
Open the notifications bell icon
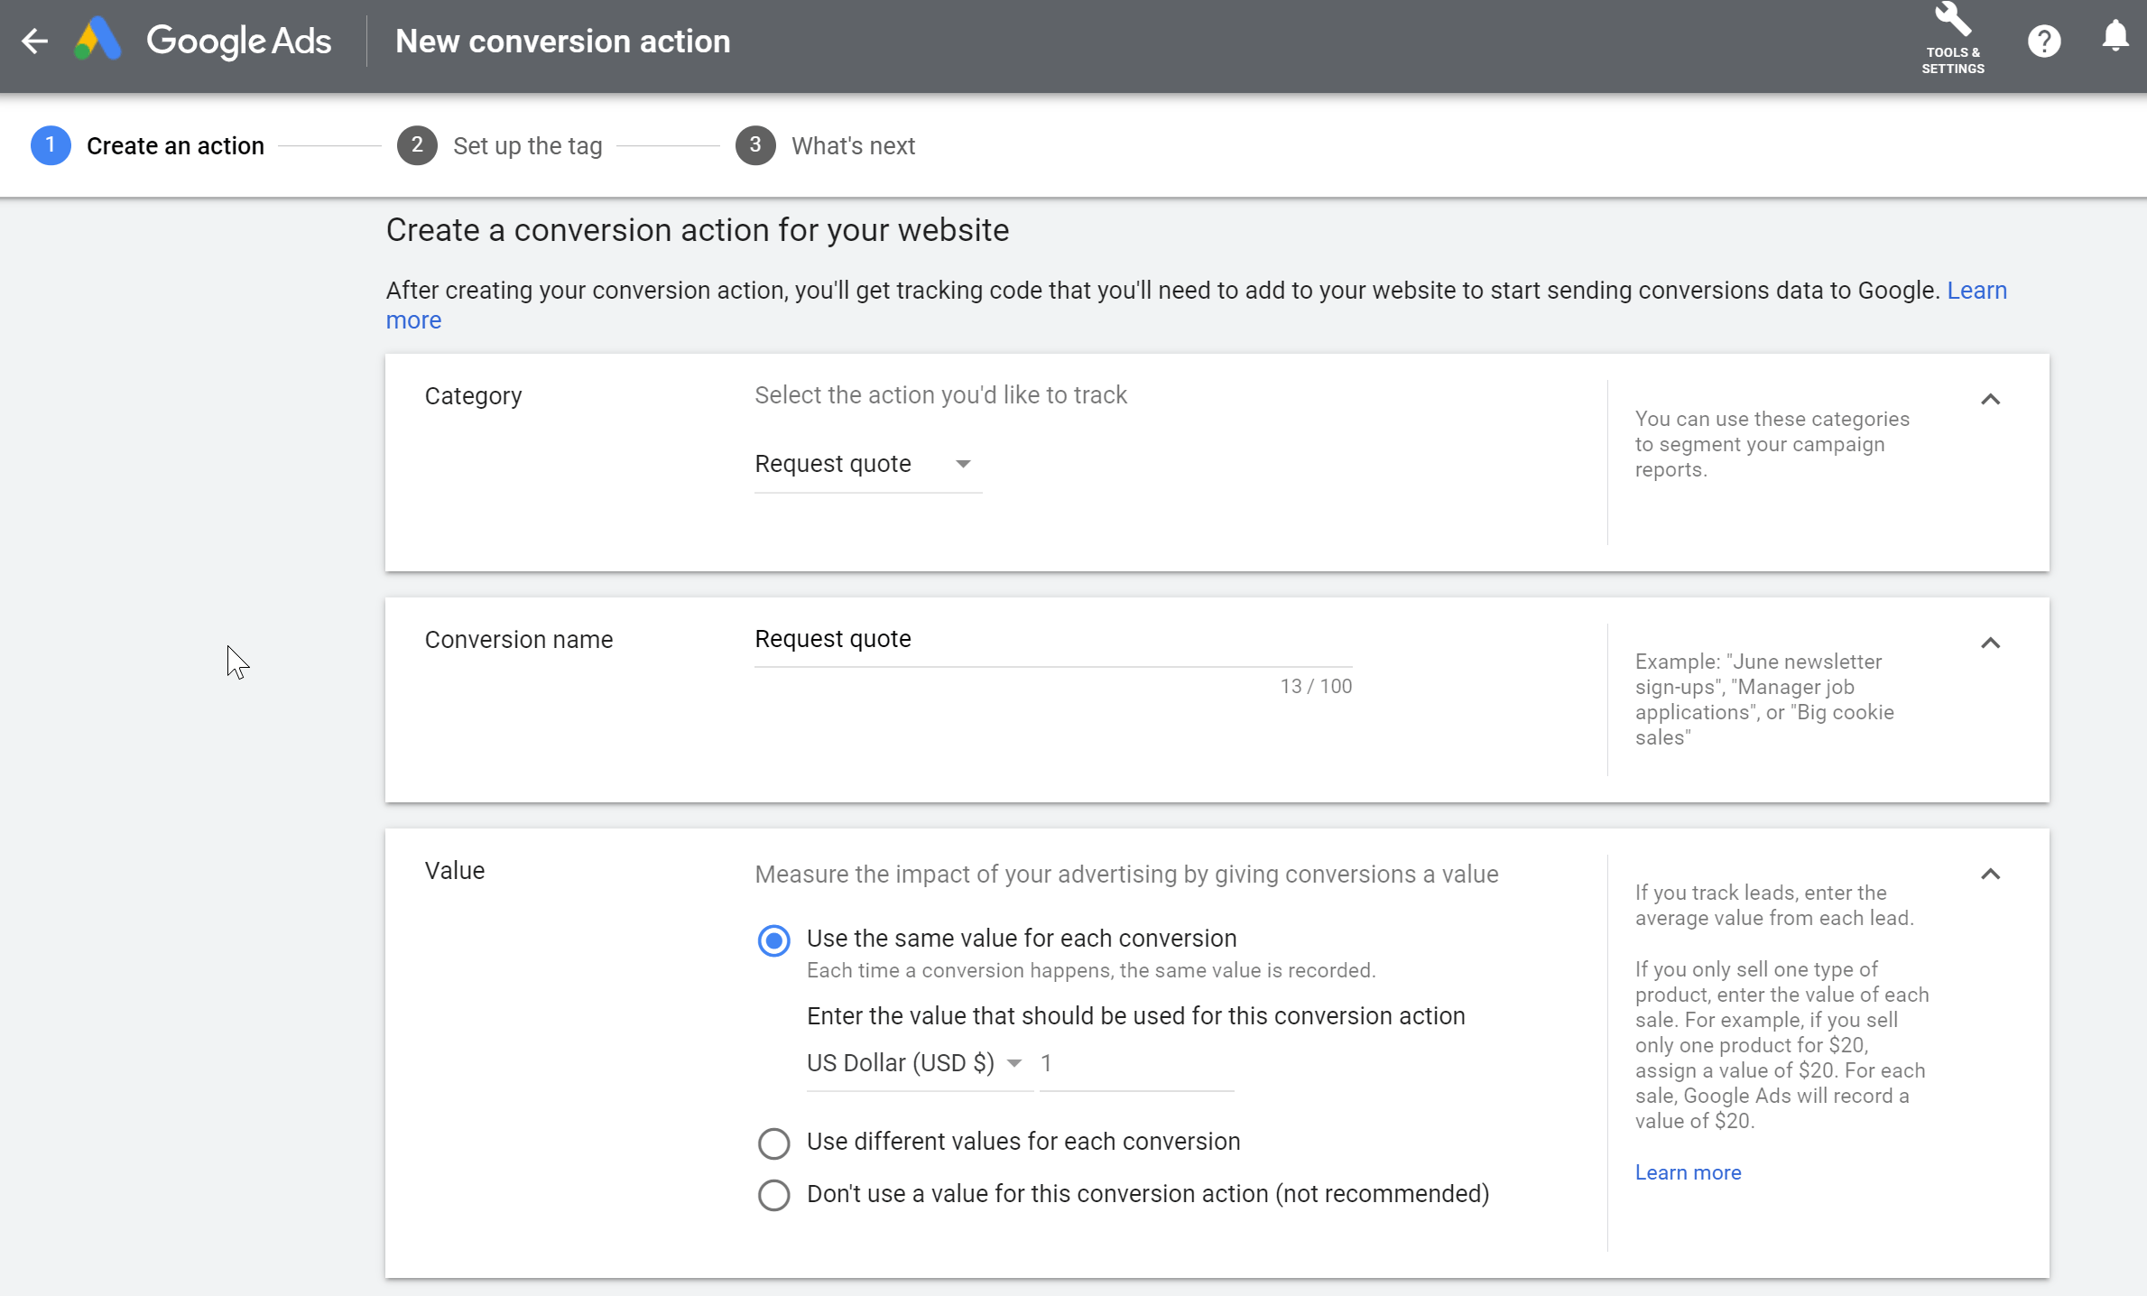click(x=2115, y=37)
